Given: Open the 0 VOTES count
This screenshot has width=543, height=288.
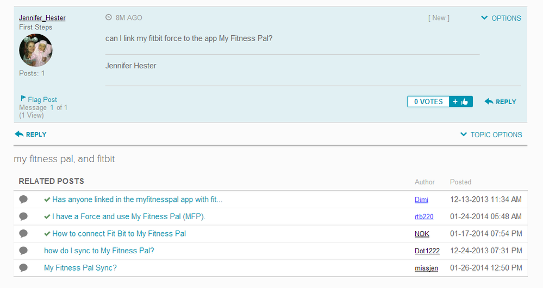Looking at the screenshot, I should coord(428,101).
